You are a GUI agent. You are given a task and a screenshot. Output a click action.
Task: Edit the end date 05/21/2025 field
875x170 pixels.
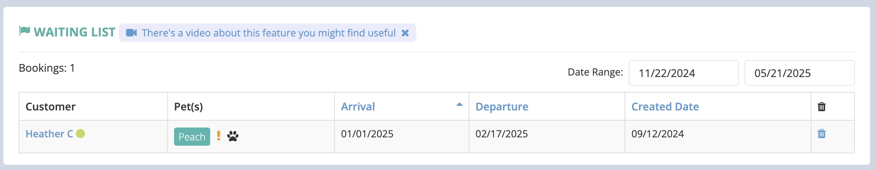(799, 73)
